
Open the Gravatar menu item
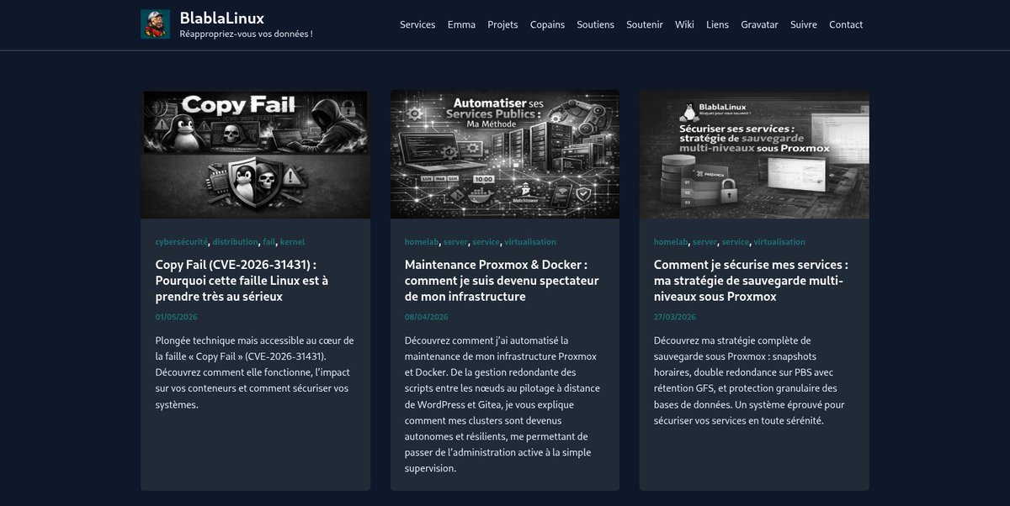759,24
